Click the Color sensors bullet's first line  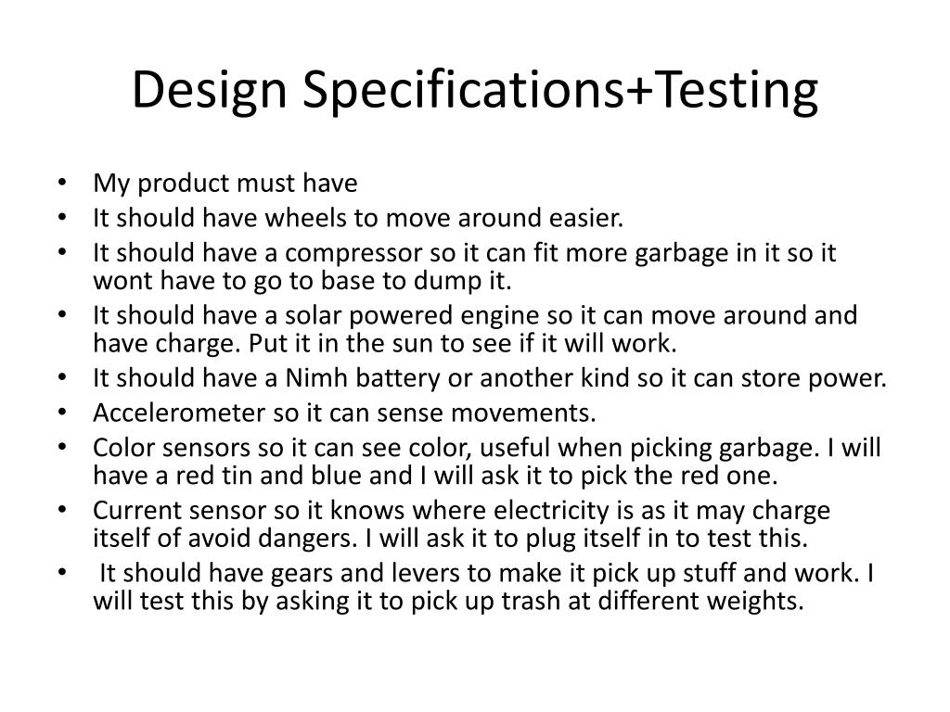tap(486, 448)
